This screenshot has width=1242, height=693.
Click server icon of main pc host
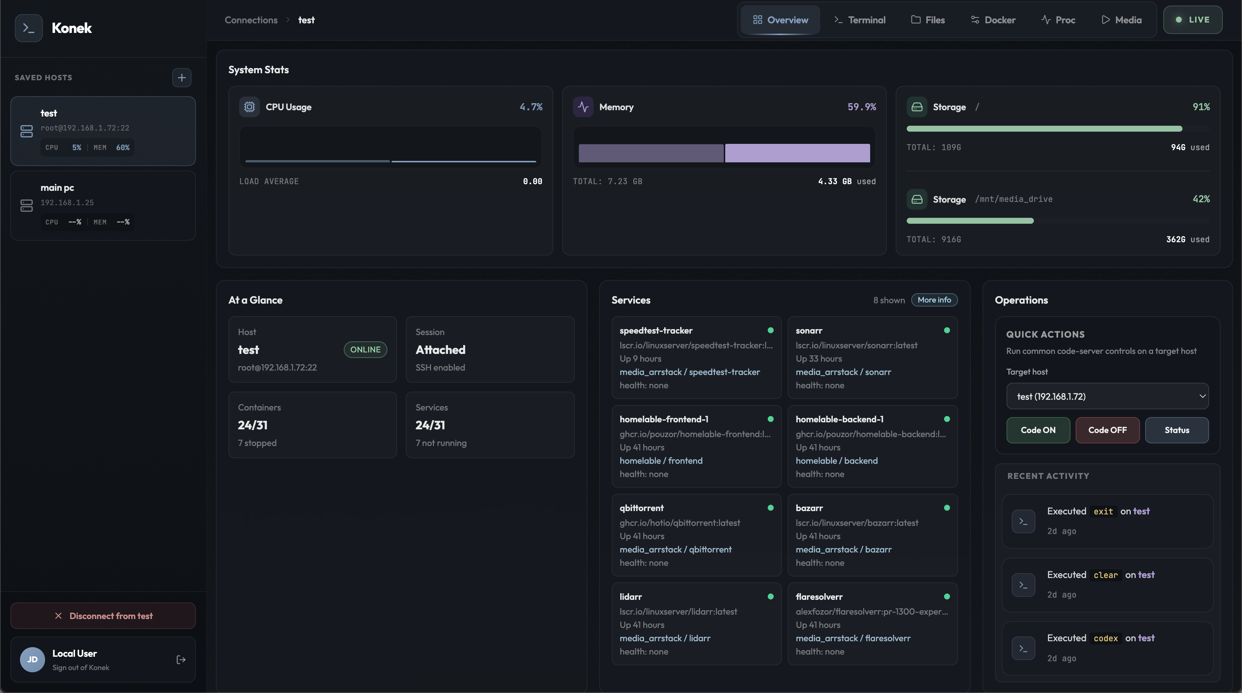tap(27, 206)
